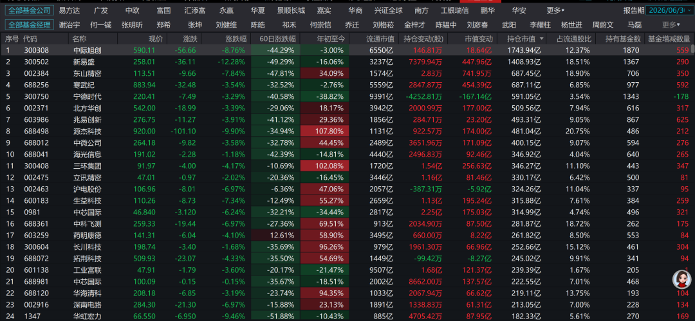The width and height of the screenshot is (695, 321).
Task: Click stock code 688981
Action: (35, 281)
